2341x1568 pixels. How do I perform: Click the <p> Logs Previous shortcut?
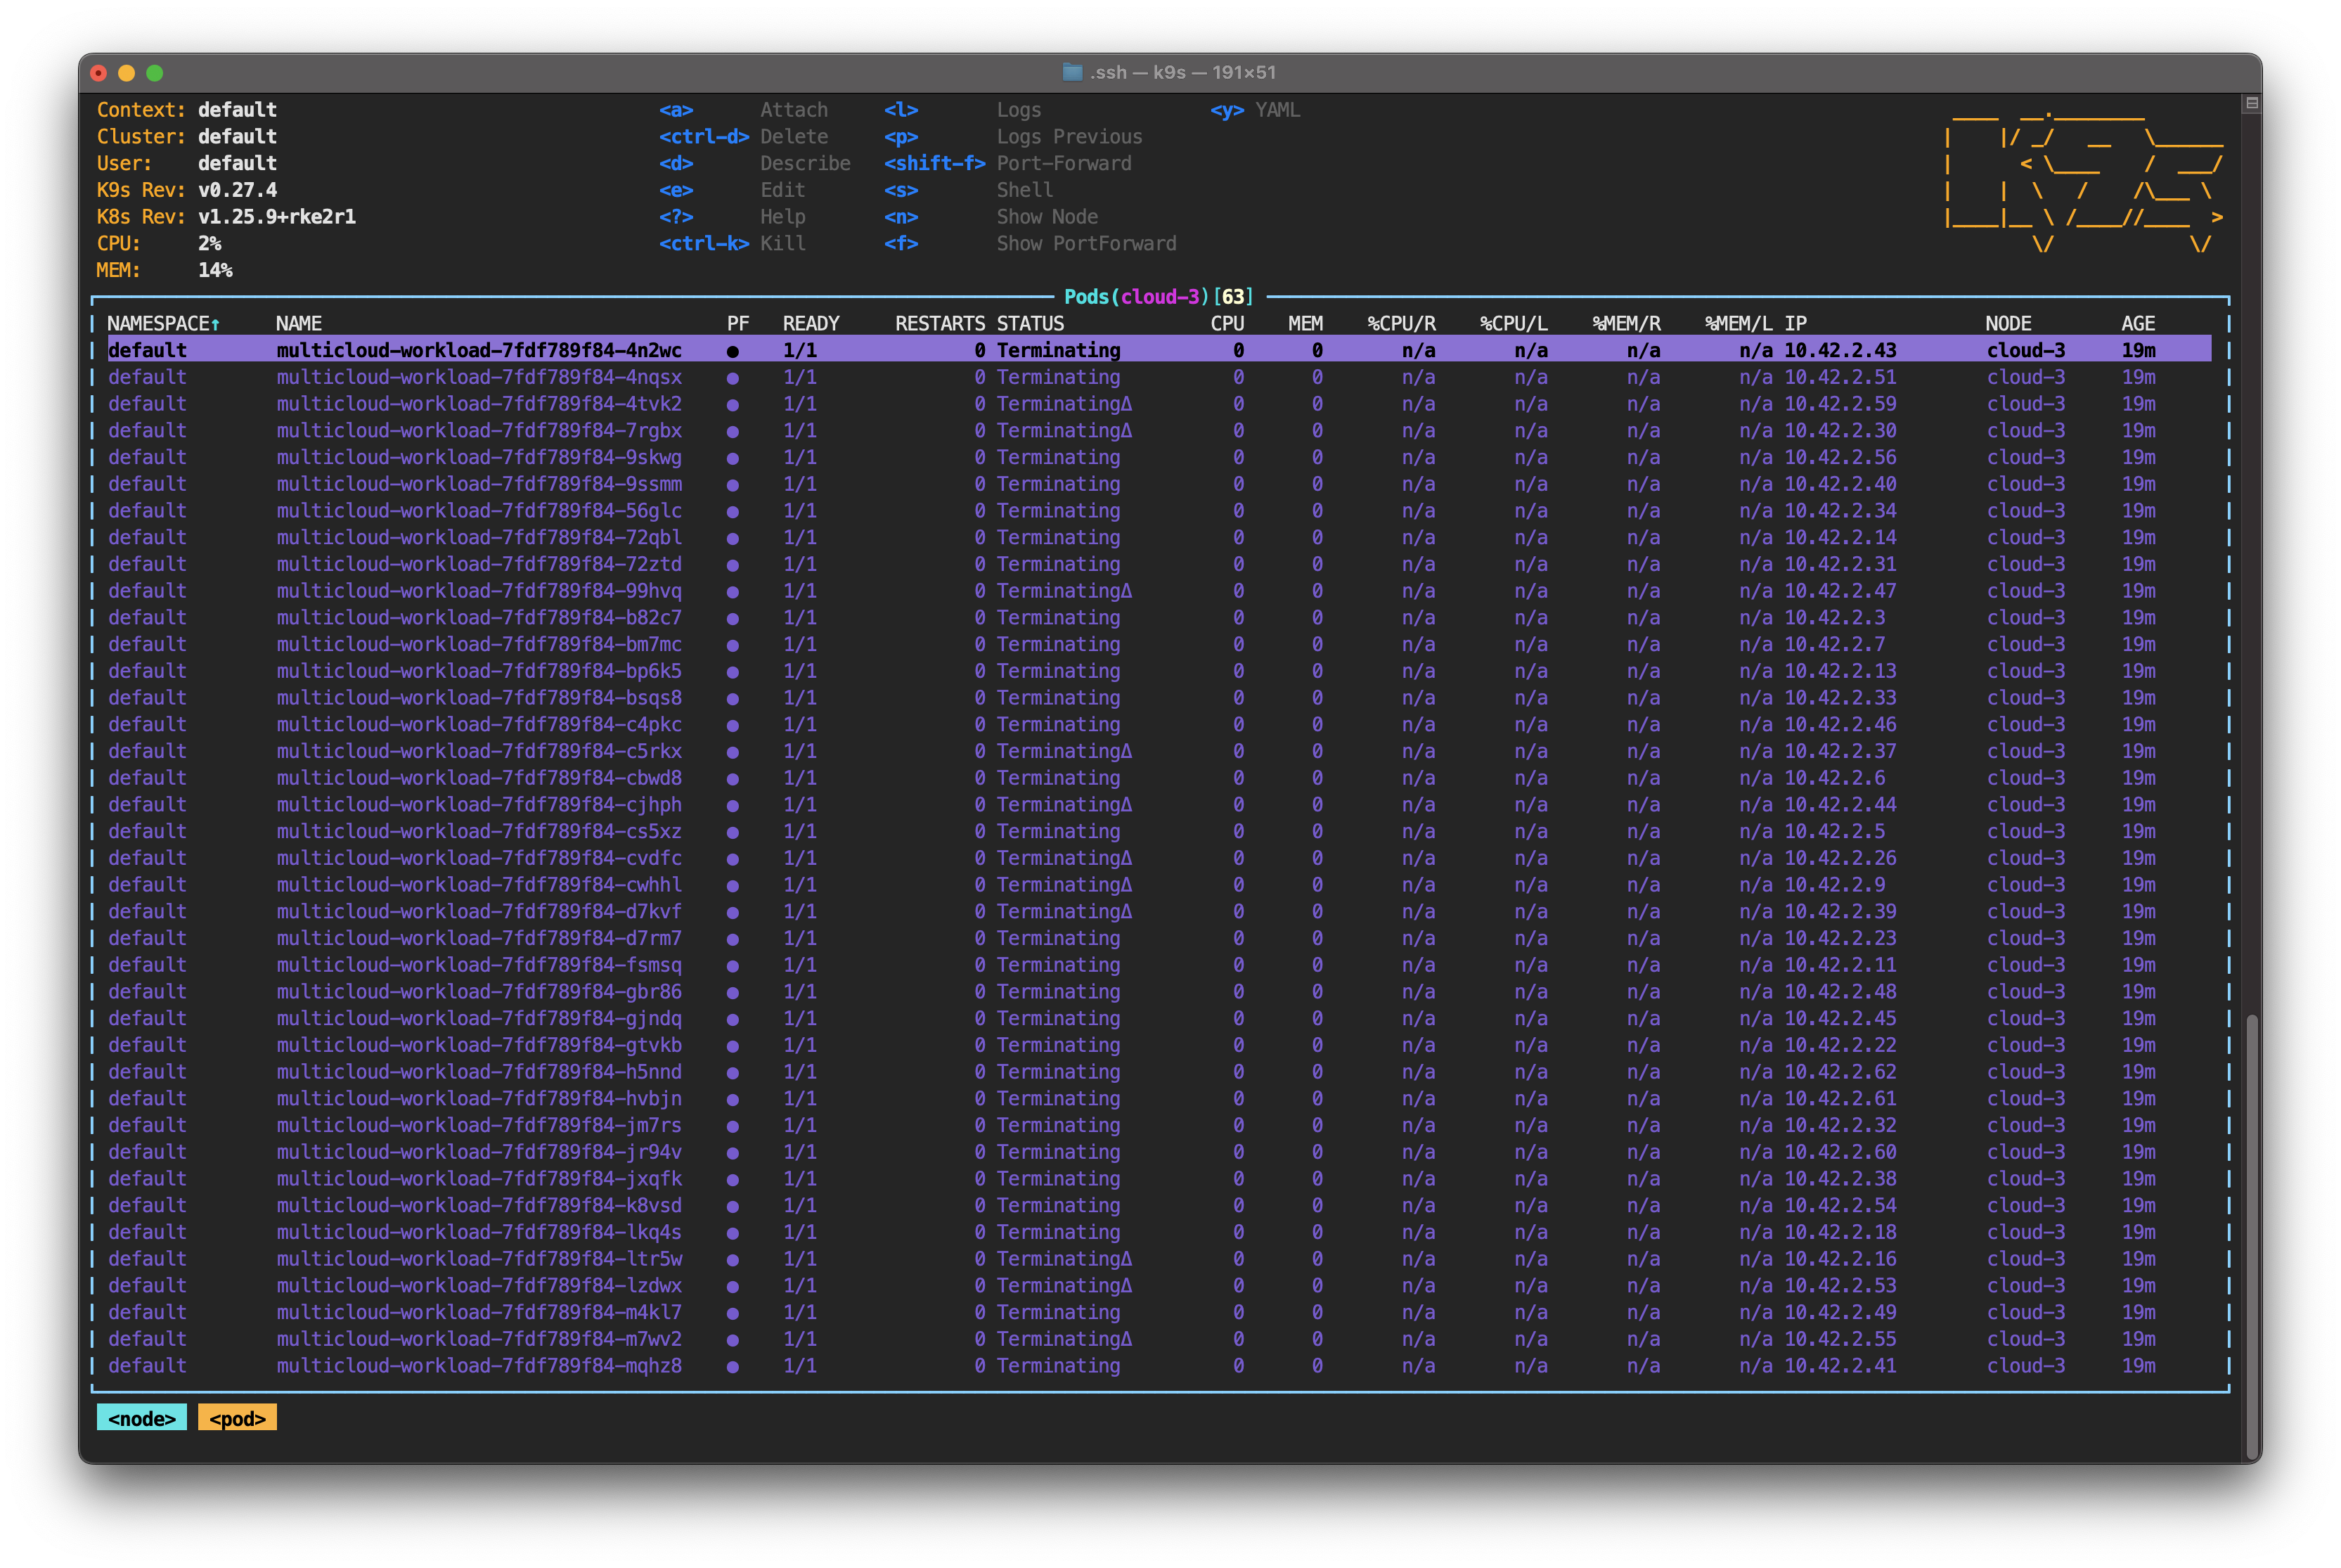coord(1012,137)
